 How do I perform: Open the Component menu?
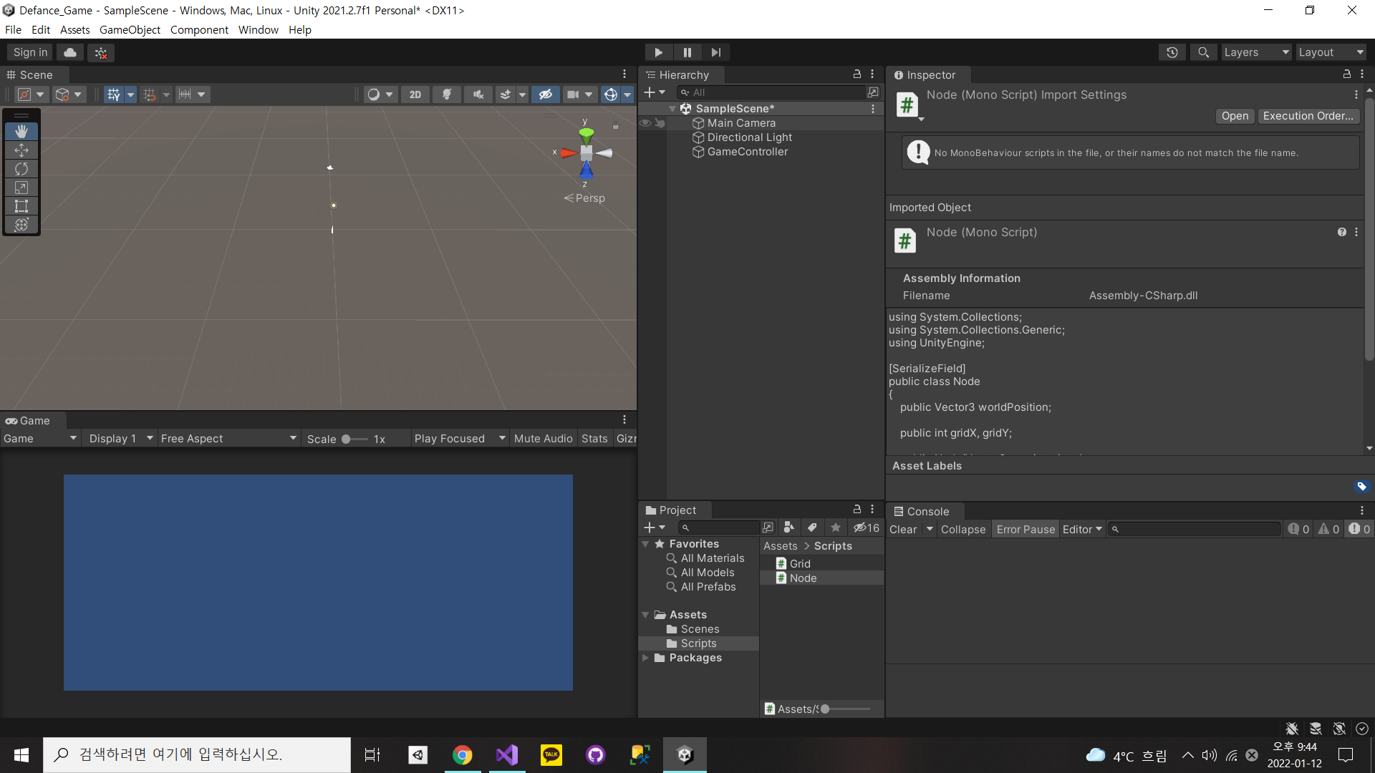point(199,30)
